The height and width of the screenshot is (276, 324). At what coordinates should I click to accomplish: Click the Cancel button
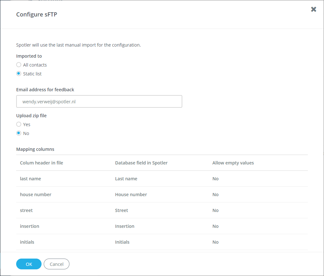tap(56, 264)
